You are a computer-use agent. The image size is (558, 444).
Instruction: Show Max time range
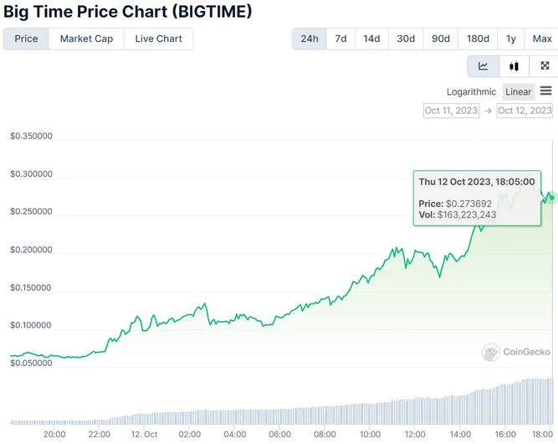coord(541,39)
